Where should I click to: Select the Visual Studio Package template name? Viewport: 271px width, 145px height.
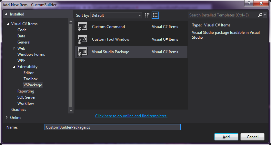coord(110,52)
